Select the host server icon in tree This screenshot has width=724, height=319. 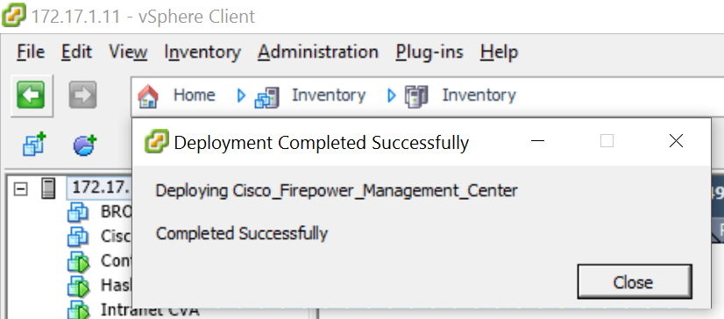coord(48,188)
